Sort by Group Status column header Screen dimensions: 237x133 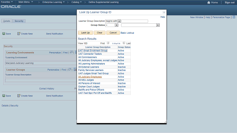pos(124,47)
